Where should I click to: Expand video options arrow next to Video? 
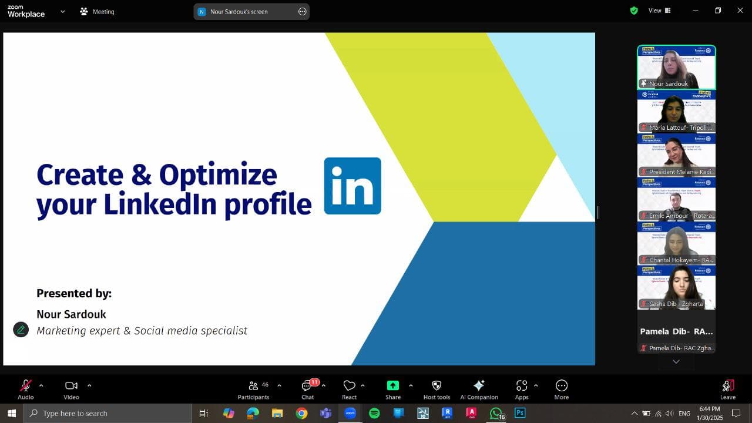coord(89,385)
